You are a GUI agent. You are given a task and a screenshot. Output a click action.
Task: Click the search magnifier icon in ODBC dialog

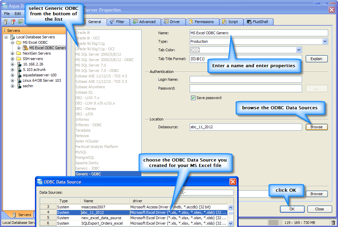tap(182, 192)
